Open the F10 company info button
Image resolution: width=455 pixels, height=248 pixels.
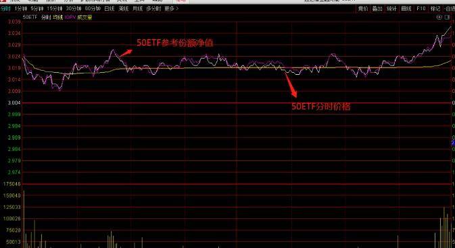pyautogui.click(x=421, y=9)
